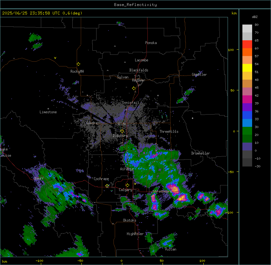Click the Didsbury city label

pos(120,136)
